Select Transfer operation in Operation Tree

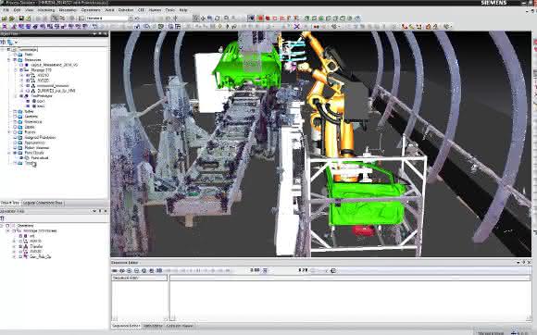point(36,246)
